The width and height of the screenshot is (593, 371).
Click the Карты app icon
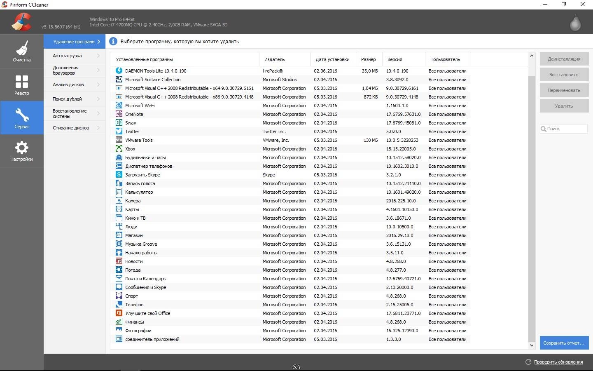(x=119, y=209)
